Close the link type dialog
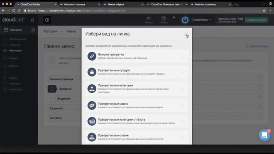274x154 pixels. [186, 34]
